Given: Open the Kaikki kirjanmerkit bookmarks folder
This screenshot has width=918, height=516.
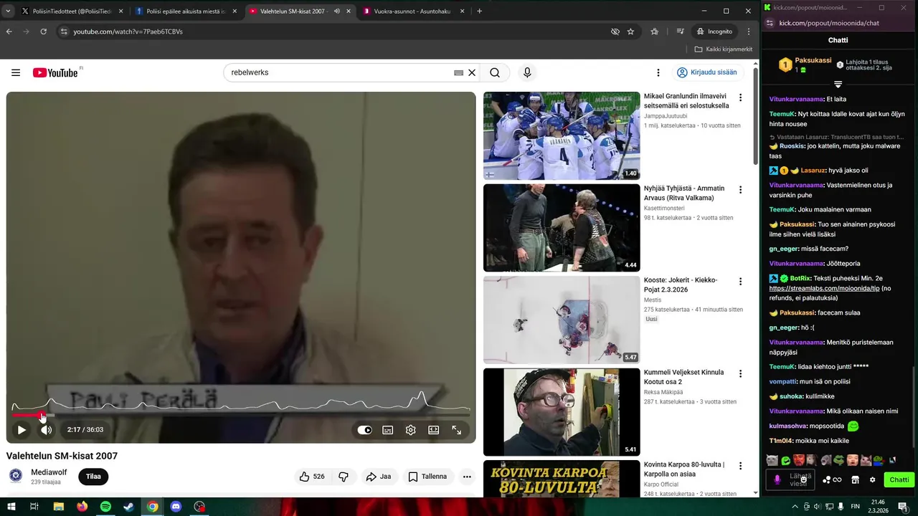Looking at the screenshot, I should tap(724, 49).
